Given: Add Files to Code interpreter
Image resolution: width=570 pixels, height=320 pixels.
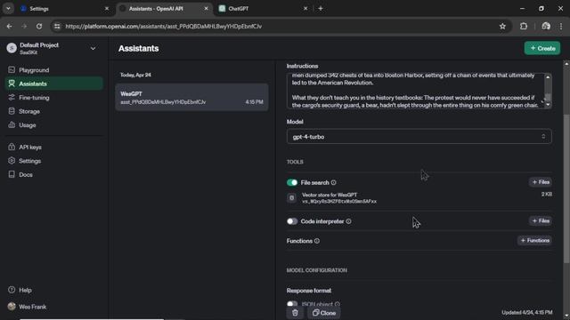Looking at the screenshot, I should pyautogui.click(x=541, y=221).
